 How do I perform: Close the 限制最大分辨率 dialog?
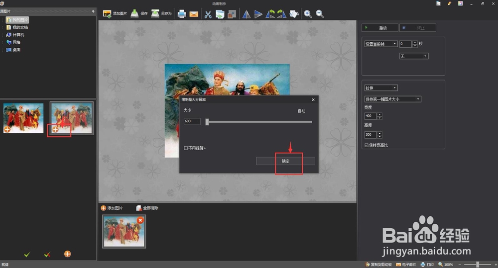[x=313, y=99]
